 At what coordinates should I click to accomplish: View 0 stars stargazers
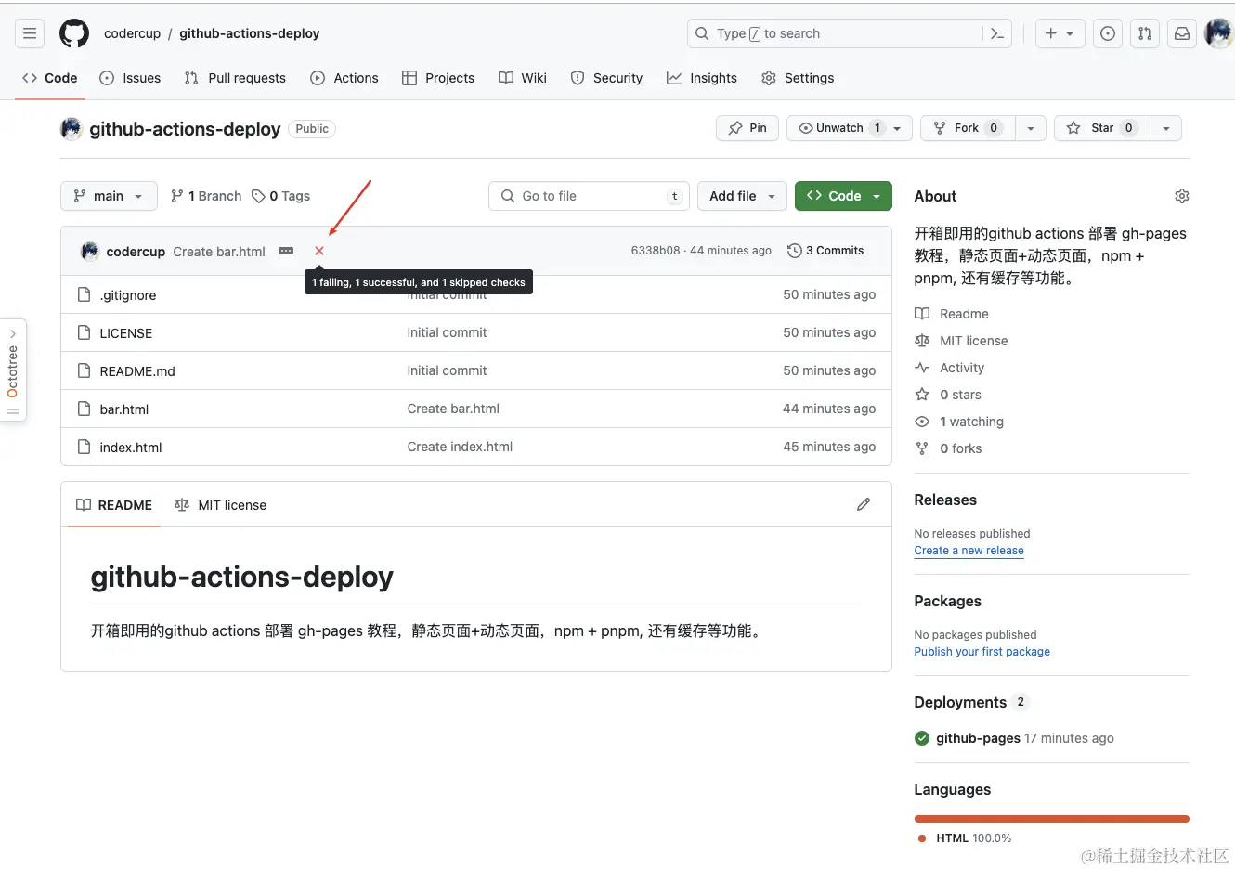(x=948, y=395)
